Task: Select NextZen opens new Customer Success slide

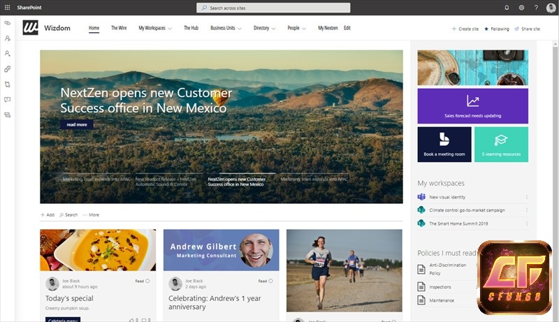Action: point(236,182)
